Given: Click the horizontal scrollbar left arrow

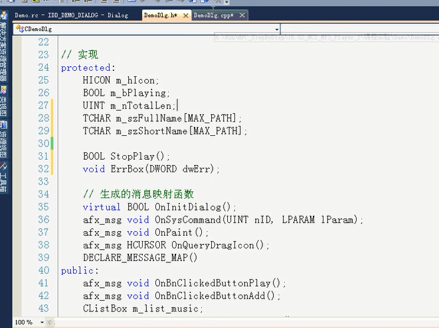Looking at the screenshot, I should coord(49,323).
